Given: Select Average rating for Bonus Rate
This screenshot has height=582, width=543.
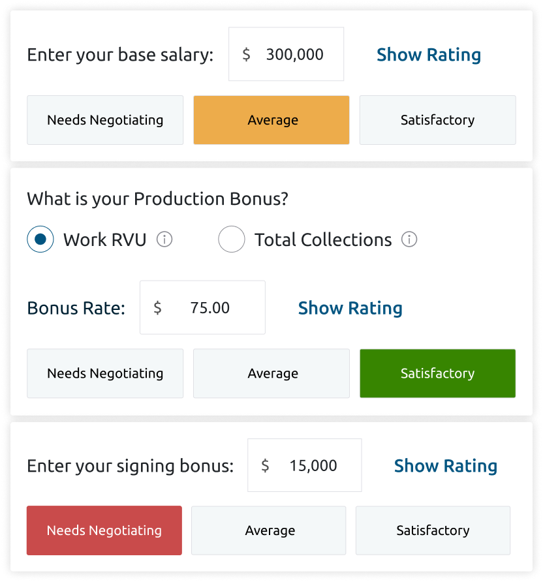Looking at the screenshot, I should 271,373.
